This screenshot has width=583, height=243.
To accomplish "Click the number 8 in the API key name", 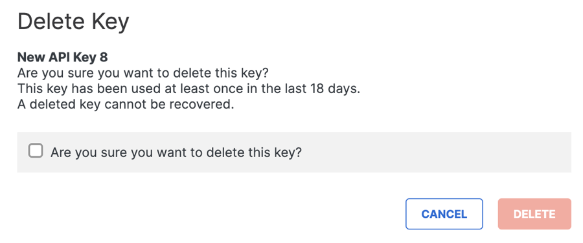I will click(104, 58).
